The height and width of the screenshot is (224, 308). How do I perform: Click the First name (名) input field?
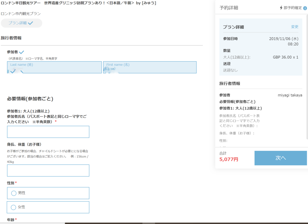tap(150, 67)
